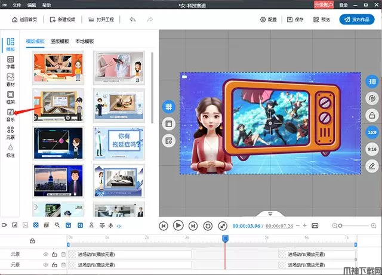Click the grid display icon beside canvas
Screen dimensions: 382x275
tap(169, 106)
